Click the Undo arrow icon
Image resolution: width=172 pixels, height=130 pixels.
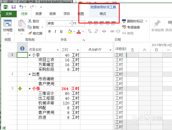click(21, 7)
